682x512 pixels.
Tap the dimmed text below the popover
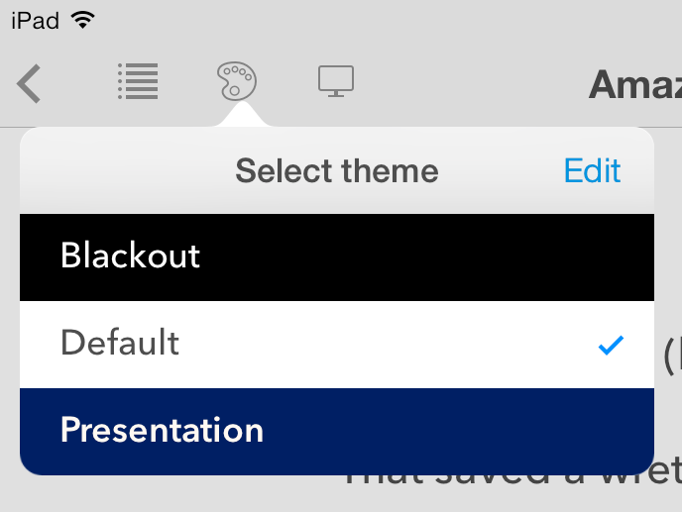pyautogui.click(x=513, y=479)
